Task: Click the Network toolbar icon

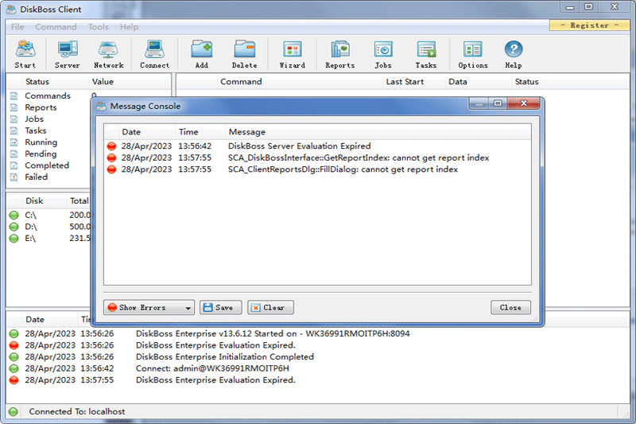Action: coord(108,54)
